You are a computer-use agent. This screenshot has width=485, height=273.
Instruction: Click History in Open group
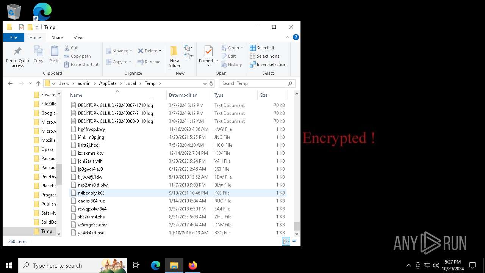point(232,64)
